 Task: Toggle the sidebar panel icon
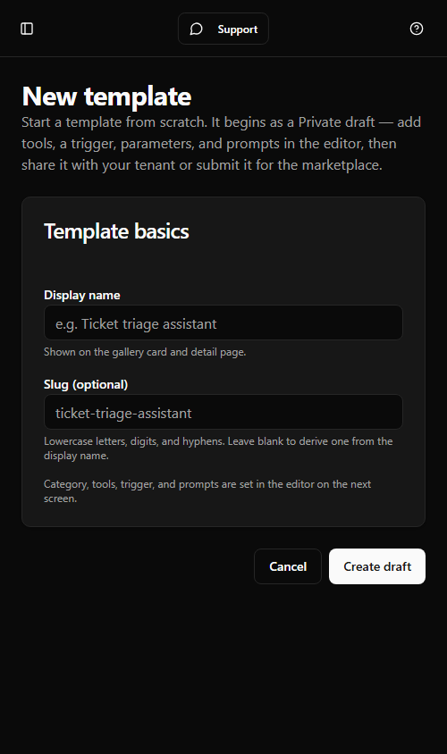(x=27, y=29)
